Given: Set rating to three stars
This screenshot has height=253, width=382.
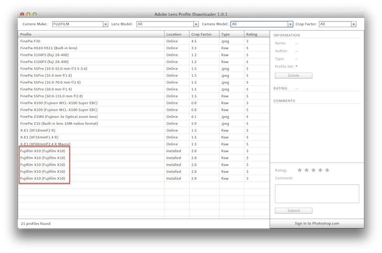Looking at the screenshot, I should (313, 170).
